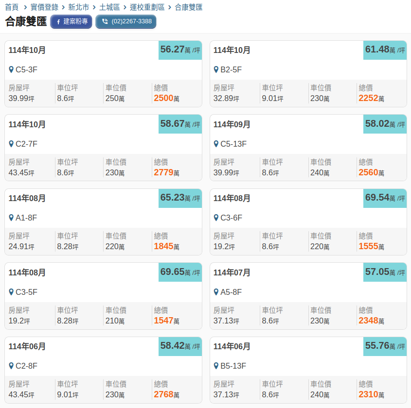Click the location pin beside A1-8F

coord(11,218)
